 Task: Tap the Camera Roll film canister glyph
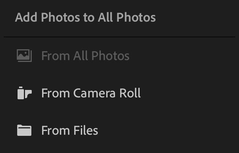tap(25, 93)
